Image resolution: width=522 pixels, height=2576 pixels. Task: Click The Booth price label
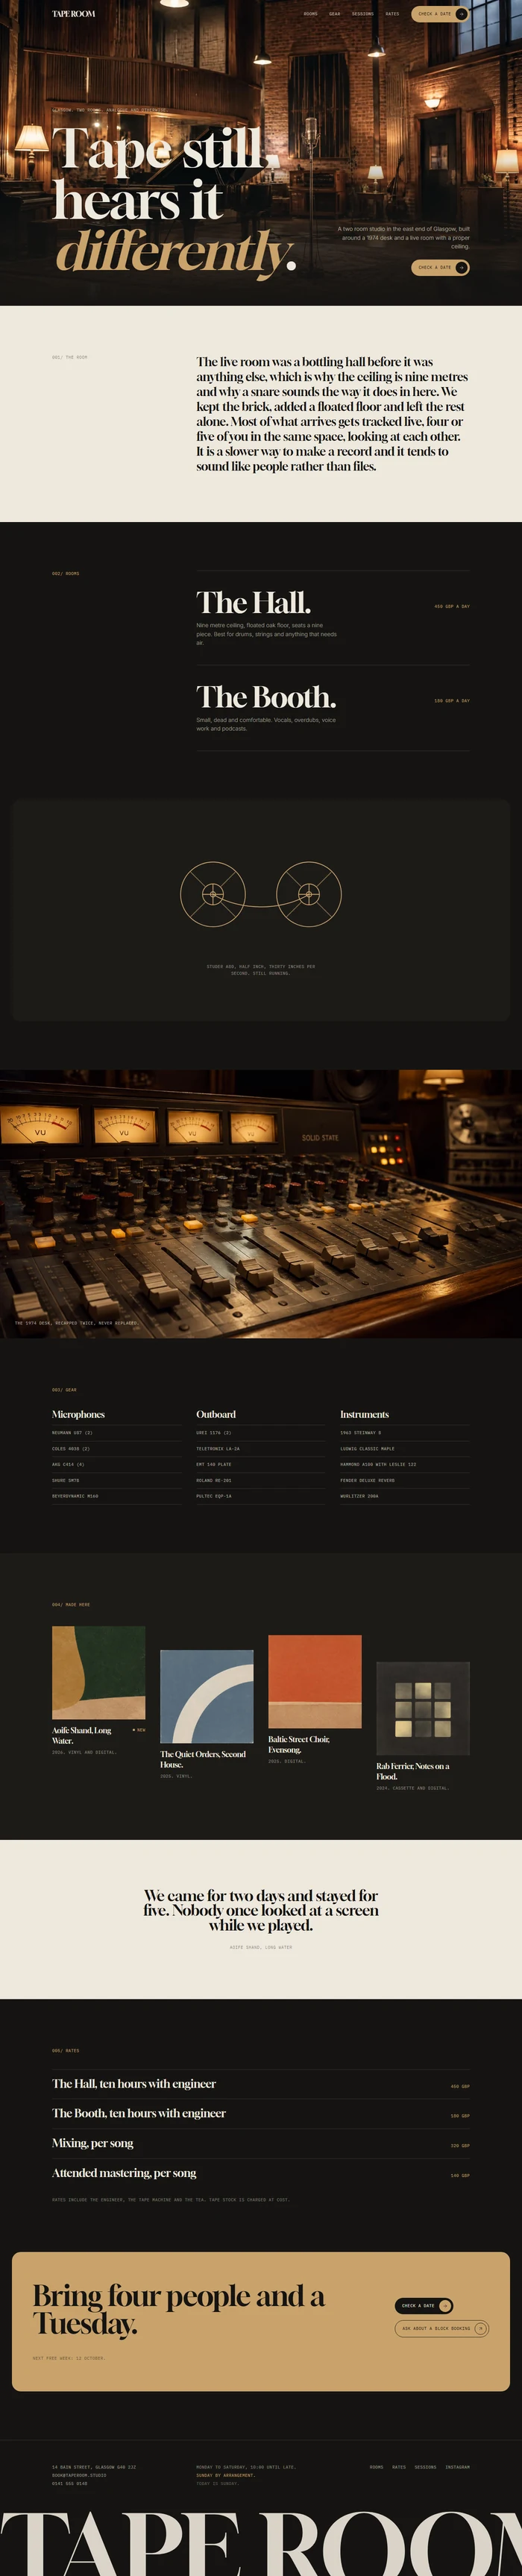pyautogui.click(x=452, y=700)
